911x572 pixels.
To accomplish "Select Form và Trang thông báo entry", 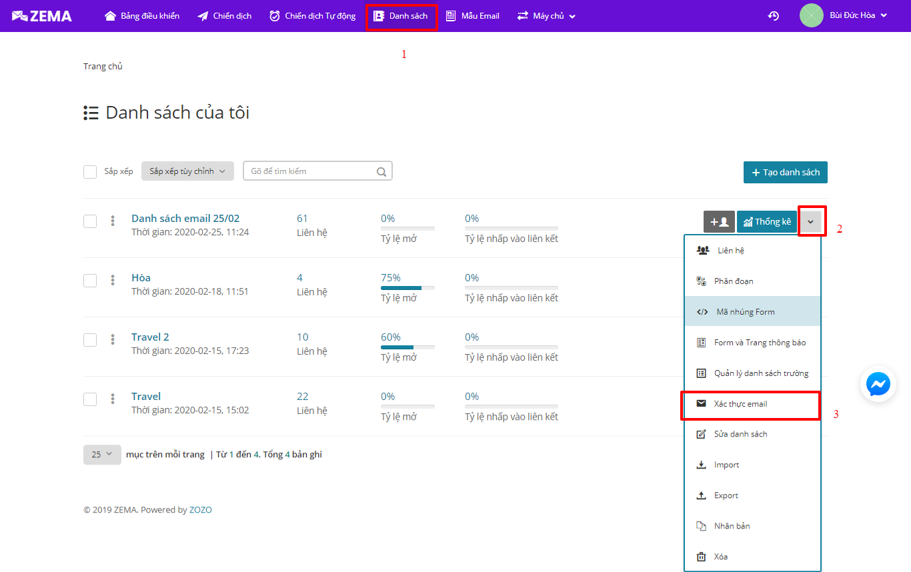I will pyautogui.click(x=753, y=343).
